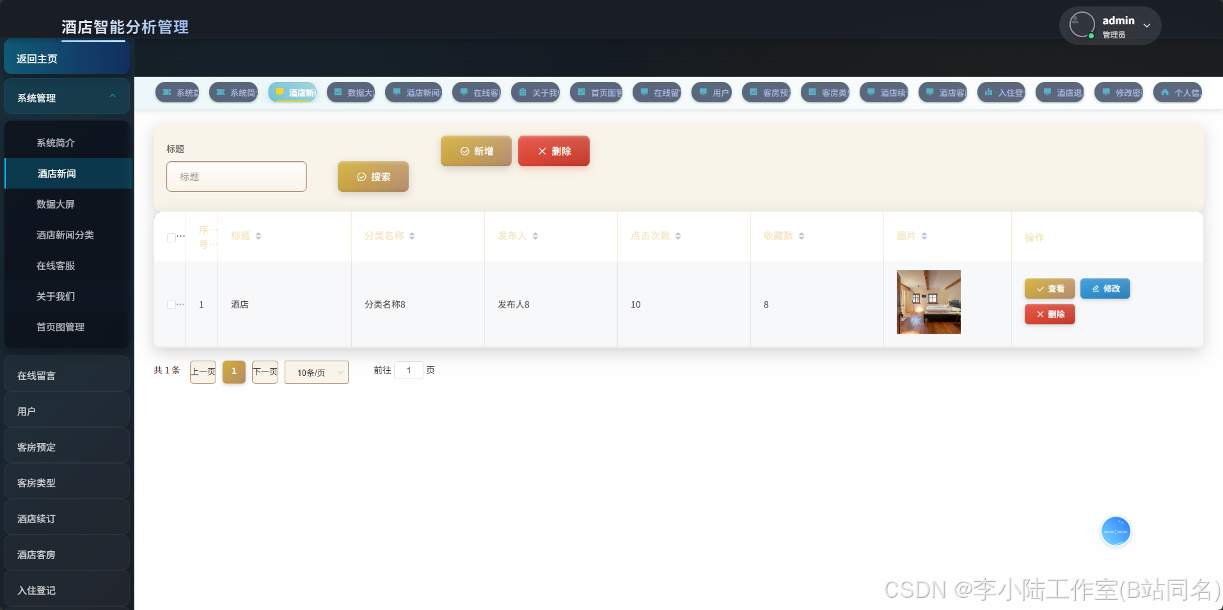Sort the table by 标题 column

258,236
